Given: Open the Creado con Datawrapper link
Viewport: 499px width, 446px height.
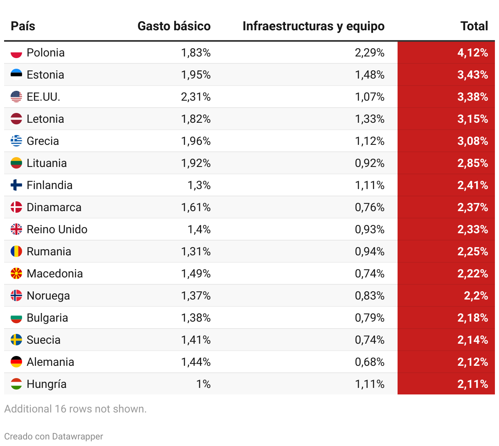Looking at the screenshot, I should pos(54,437).
